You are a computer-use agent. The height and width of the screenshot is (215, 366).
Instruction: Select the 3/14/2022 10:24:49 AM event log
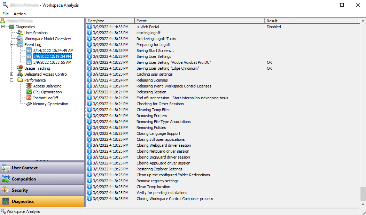(53, 51)
